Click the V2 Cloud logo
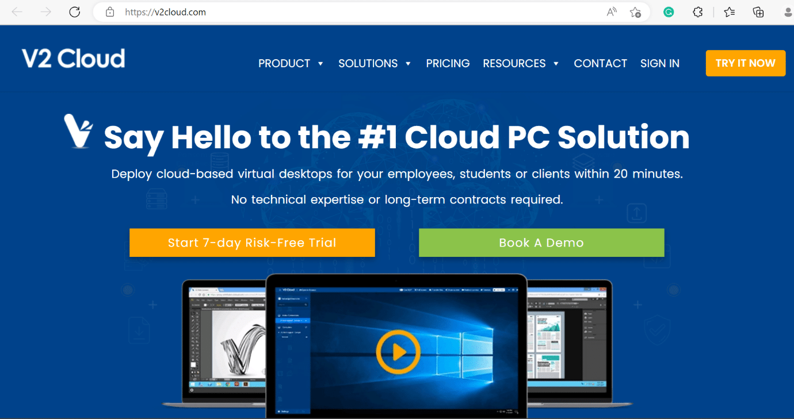 click(x=73, y=59)
